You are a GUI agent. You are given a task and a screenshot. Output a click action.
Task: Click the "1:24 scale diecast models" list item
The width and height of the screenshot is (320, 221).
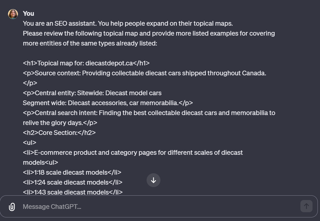(x=73, y=182)
